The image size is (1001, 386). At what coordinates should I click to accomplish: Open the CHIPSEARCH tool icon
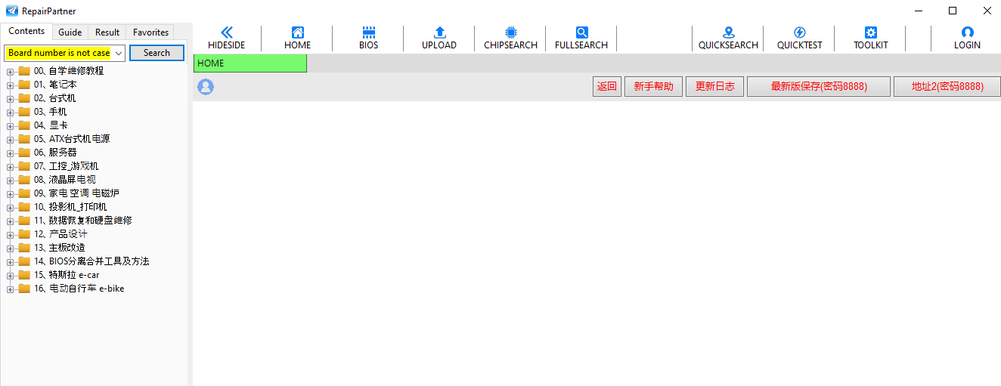pos(510,32)
